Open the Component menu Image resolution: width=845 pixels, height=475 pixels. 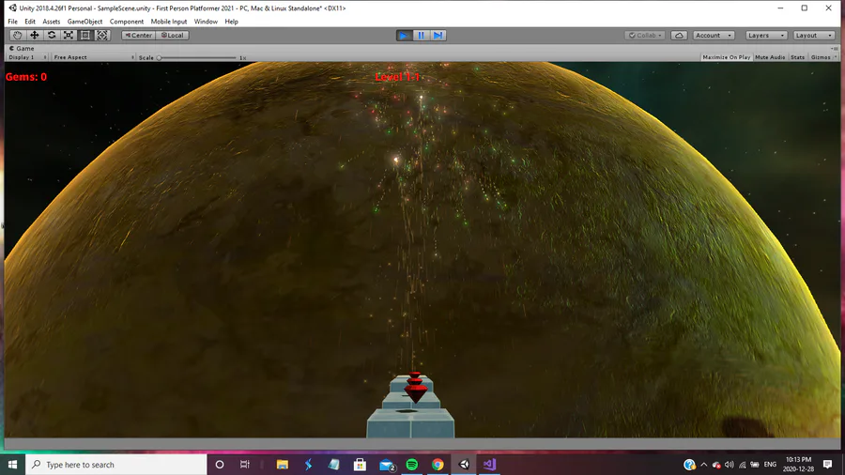point(127,22)
